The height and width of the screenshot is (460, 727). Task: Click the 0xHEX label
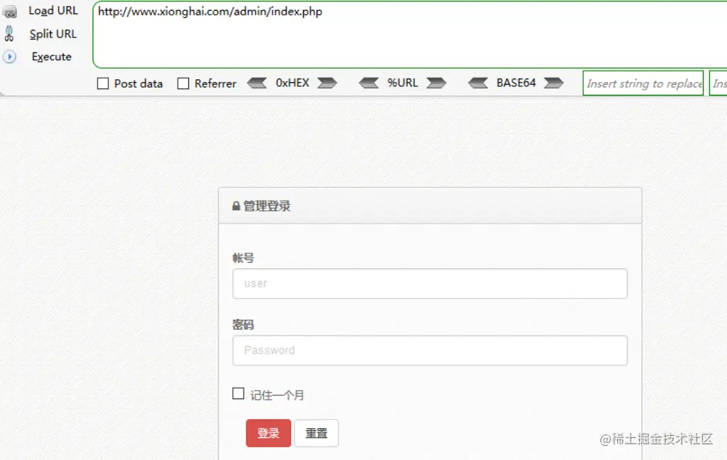click(292, 83)
